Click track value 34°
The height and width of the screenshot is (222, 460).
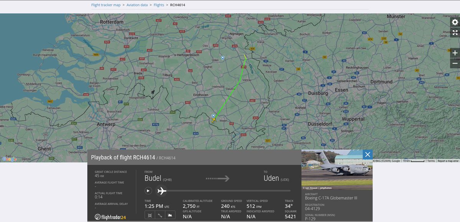pos(289,206)
